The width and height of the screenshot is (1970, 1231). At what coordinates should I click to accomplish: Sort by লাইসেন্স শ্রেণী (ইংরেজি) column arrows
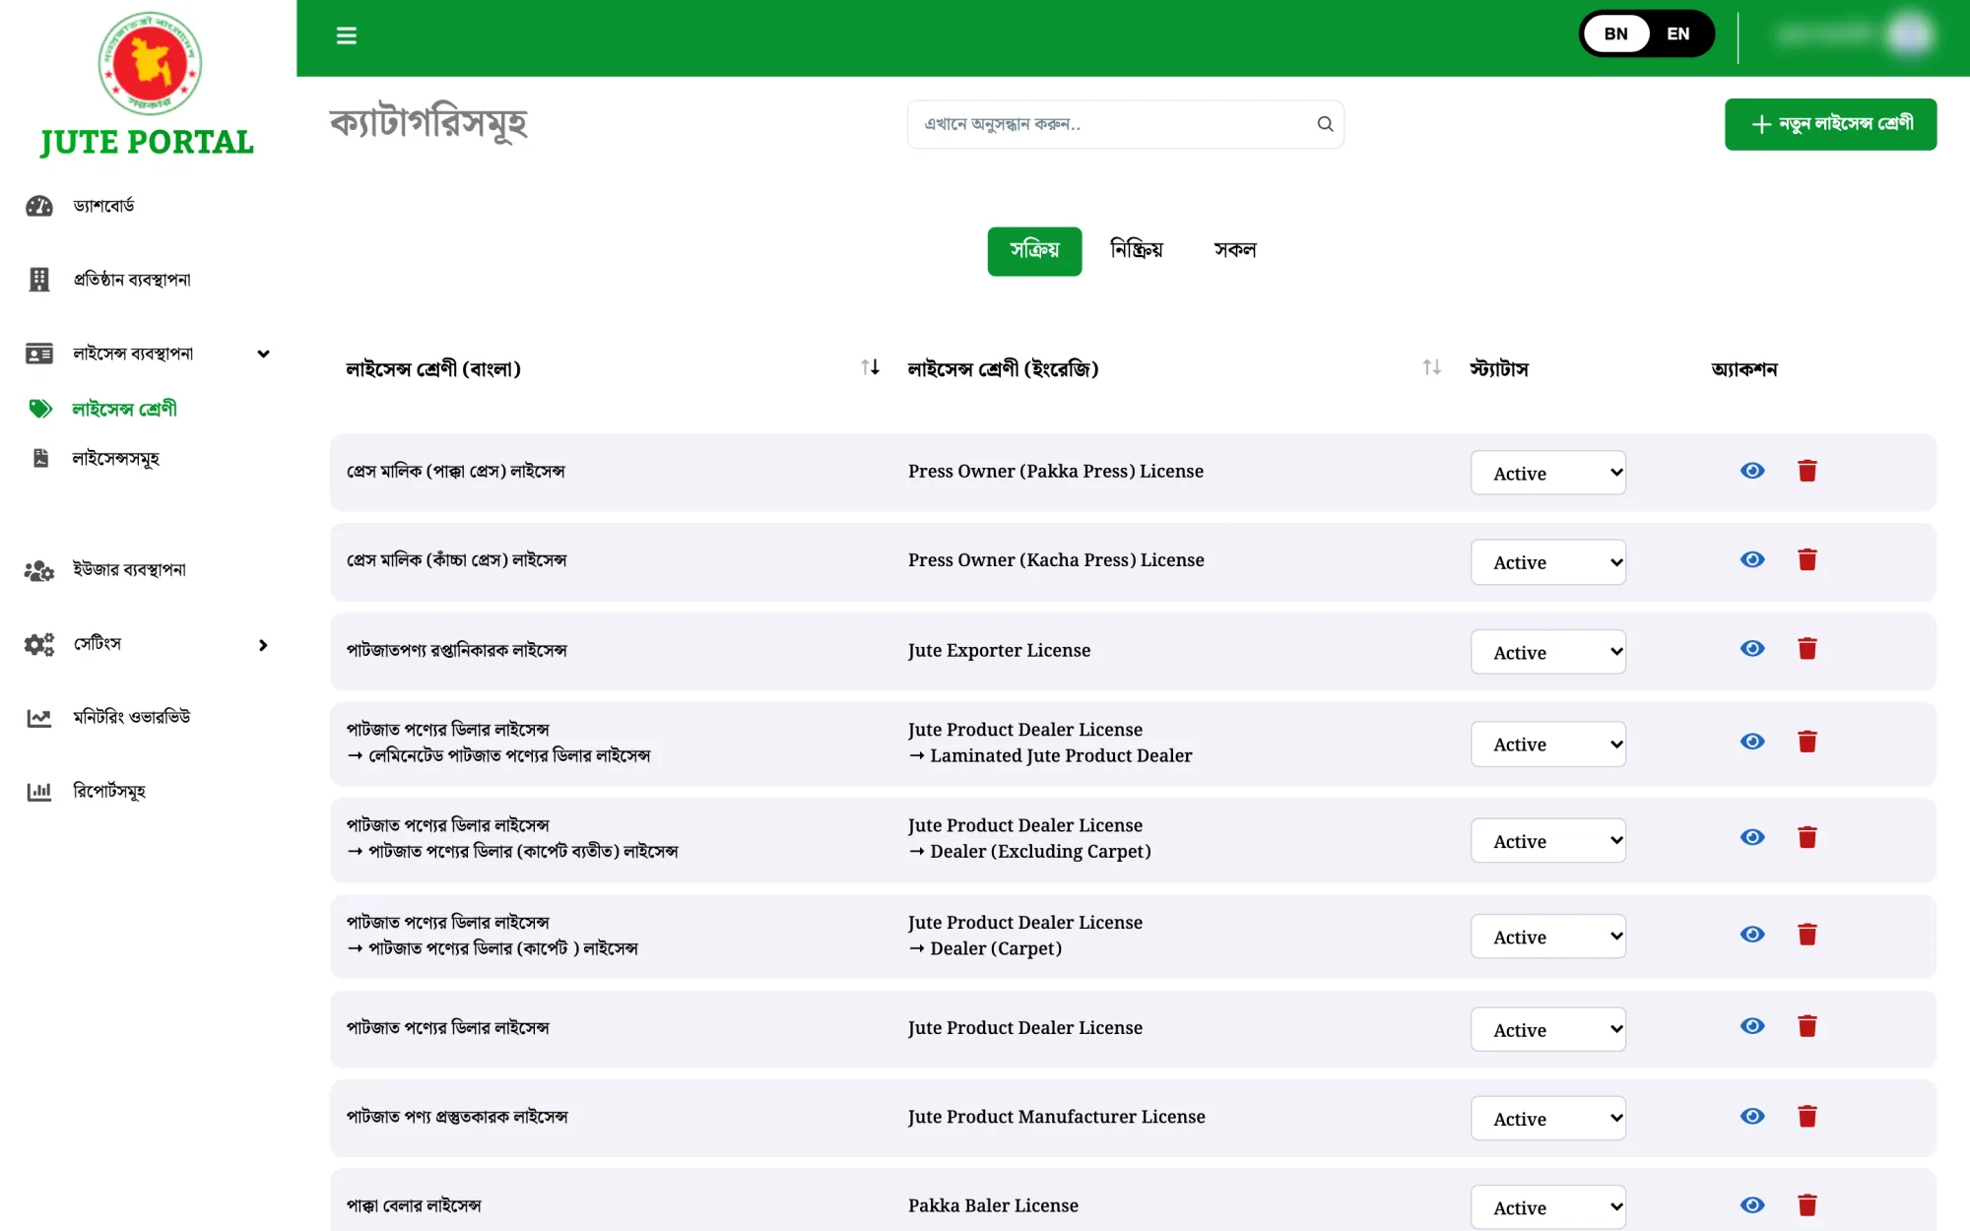click(1431, 367)
